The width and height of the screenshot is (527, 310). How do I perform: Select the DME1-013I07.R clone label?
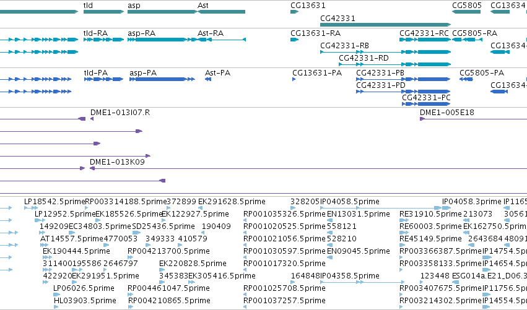[120, 113]
